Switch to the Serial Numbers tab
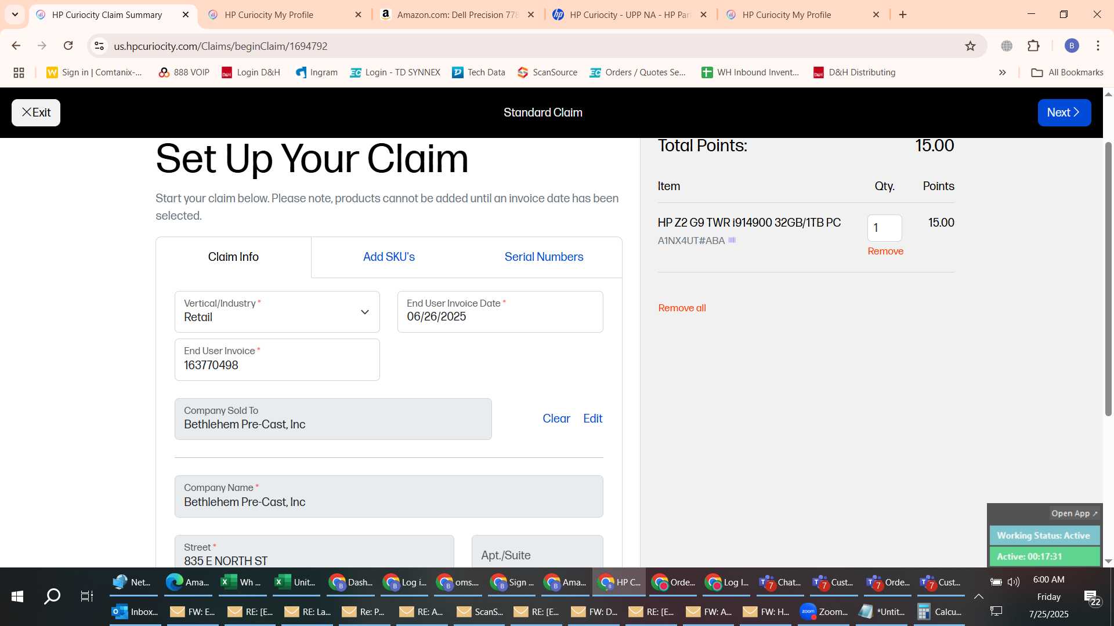 (x=544, y=257)
